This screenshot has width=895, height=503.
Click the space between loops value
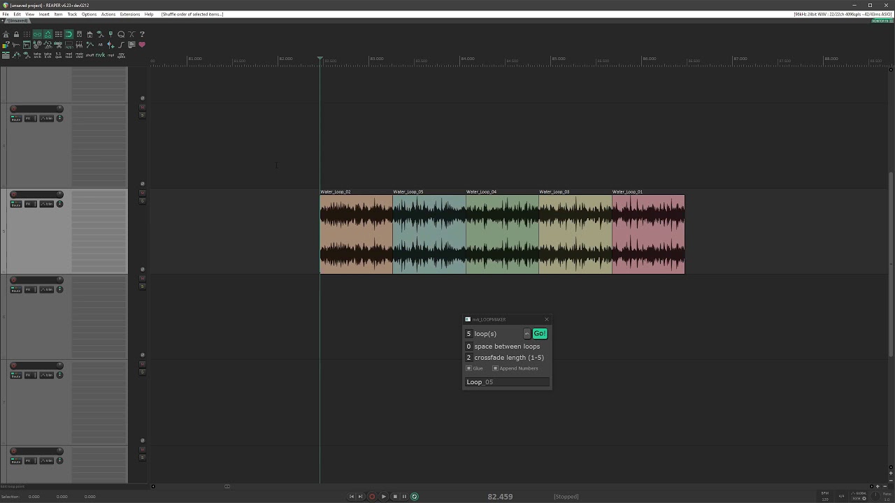pyautogui.click(x=468, y=347)
